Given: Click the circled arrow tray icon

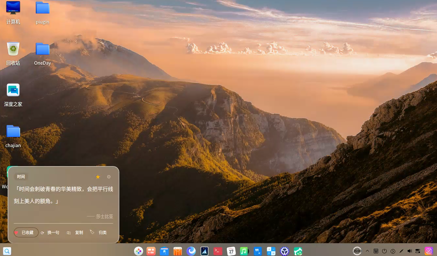Looking at the screenshot, I should [x=393, y=251].
